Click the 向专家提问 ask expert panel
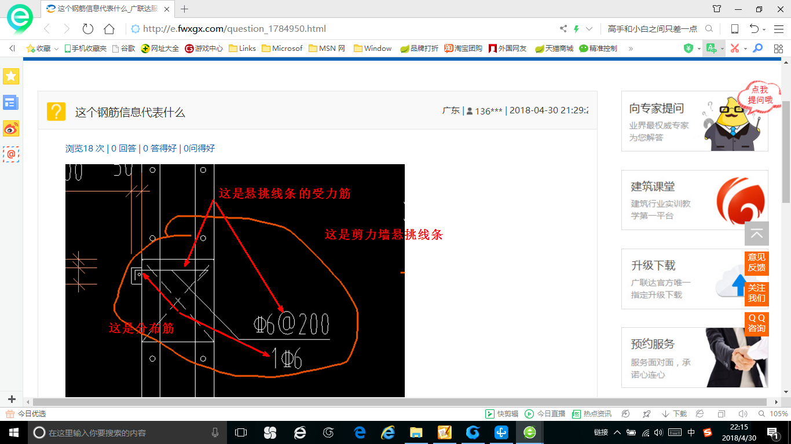791x444 pixels. [695, 121]
